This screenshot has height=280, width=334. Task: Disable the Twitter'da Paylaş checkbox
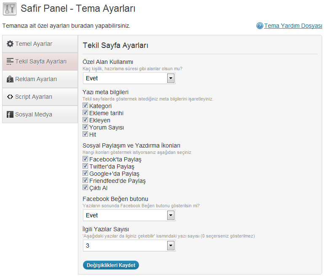pos(85,166)
